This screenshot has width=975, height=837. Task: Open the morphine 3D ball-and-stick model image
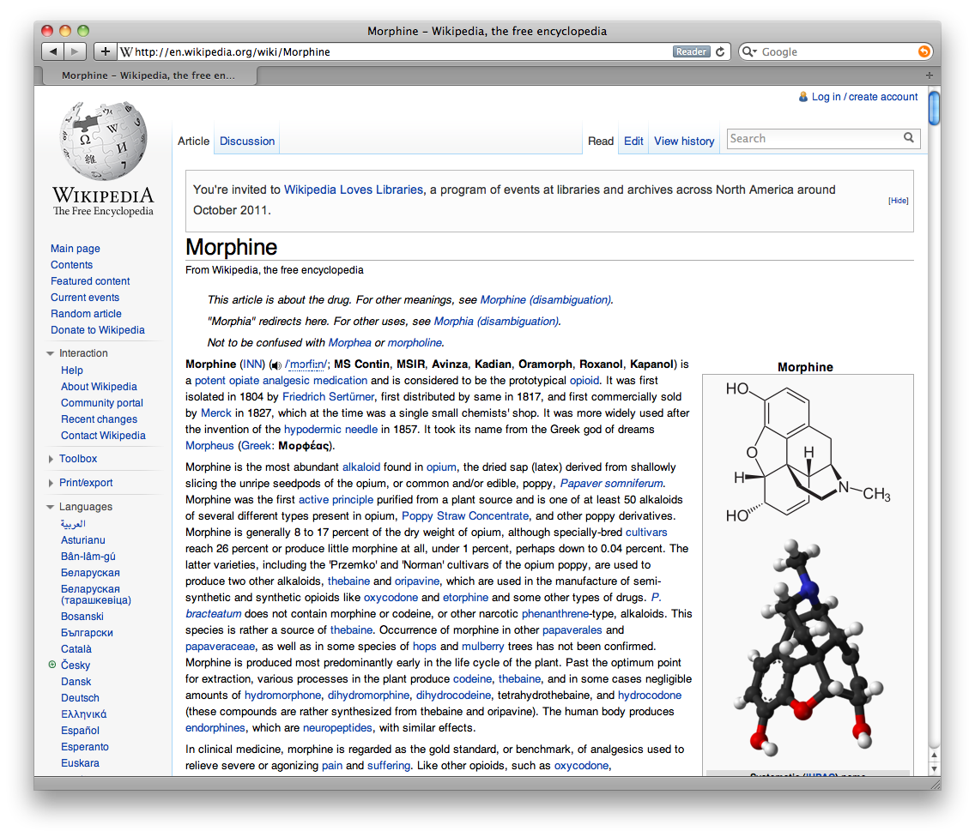[x=807, y=648]
